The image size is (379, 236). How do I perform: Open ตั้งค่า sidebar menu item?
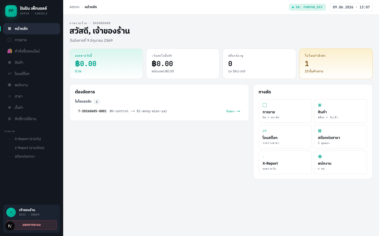click(32, 108)
